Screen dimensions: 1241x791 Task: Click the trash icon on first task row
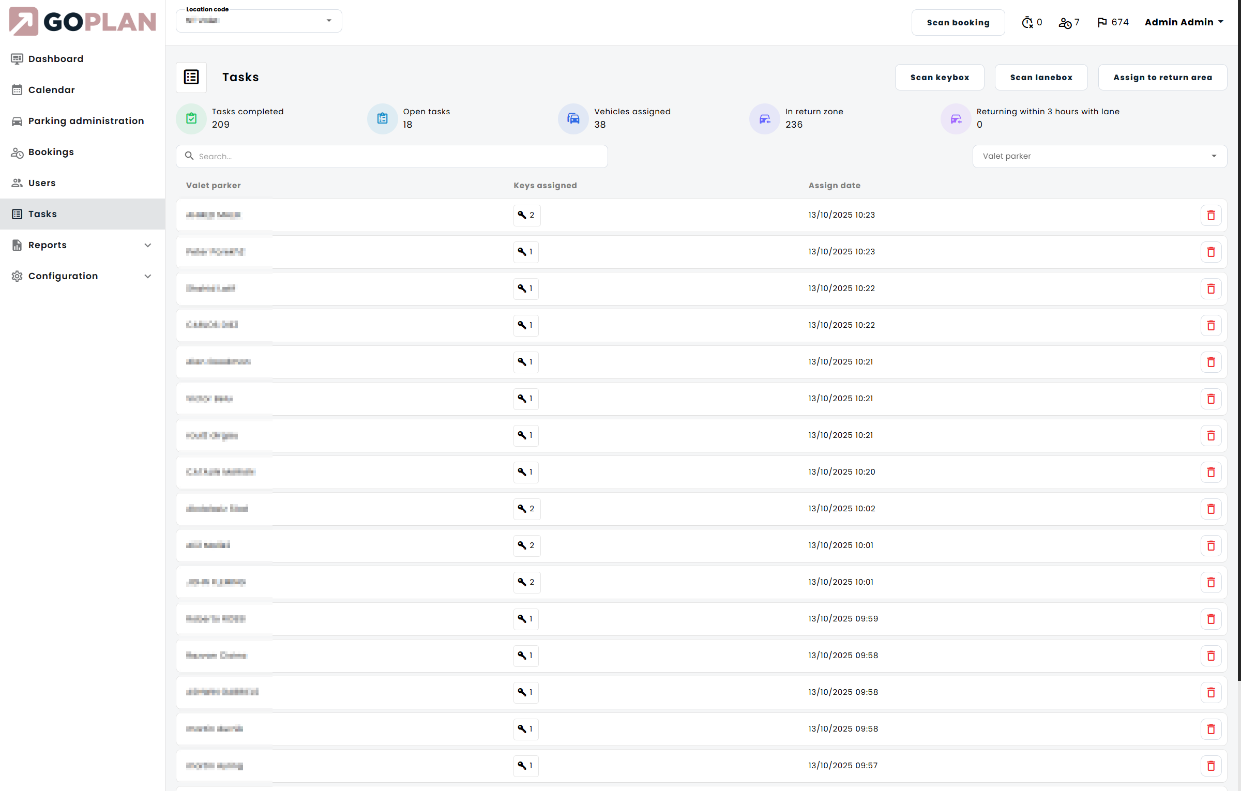click(1210, 215)
